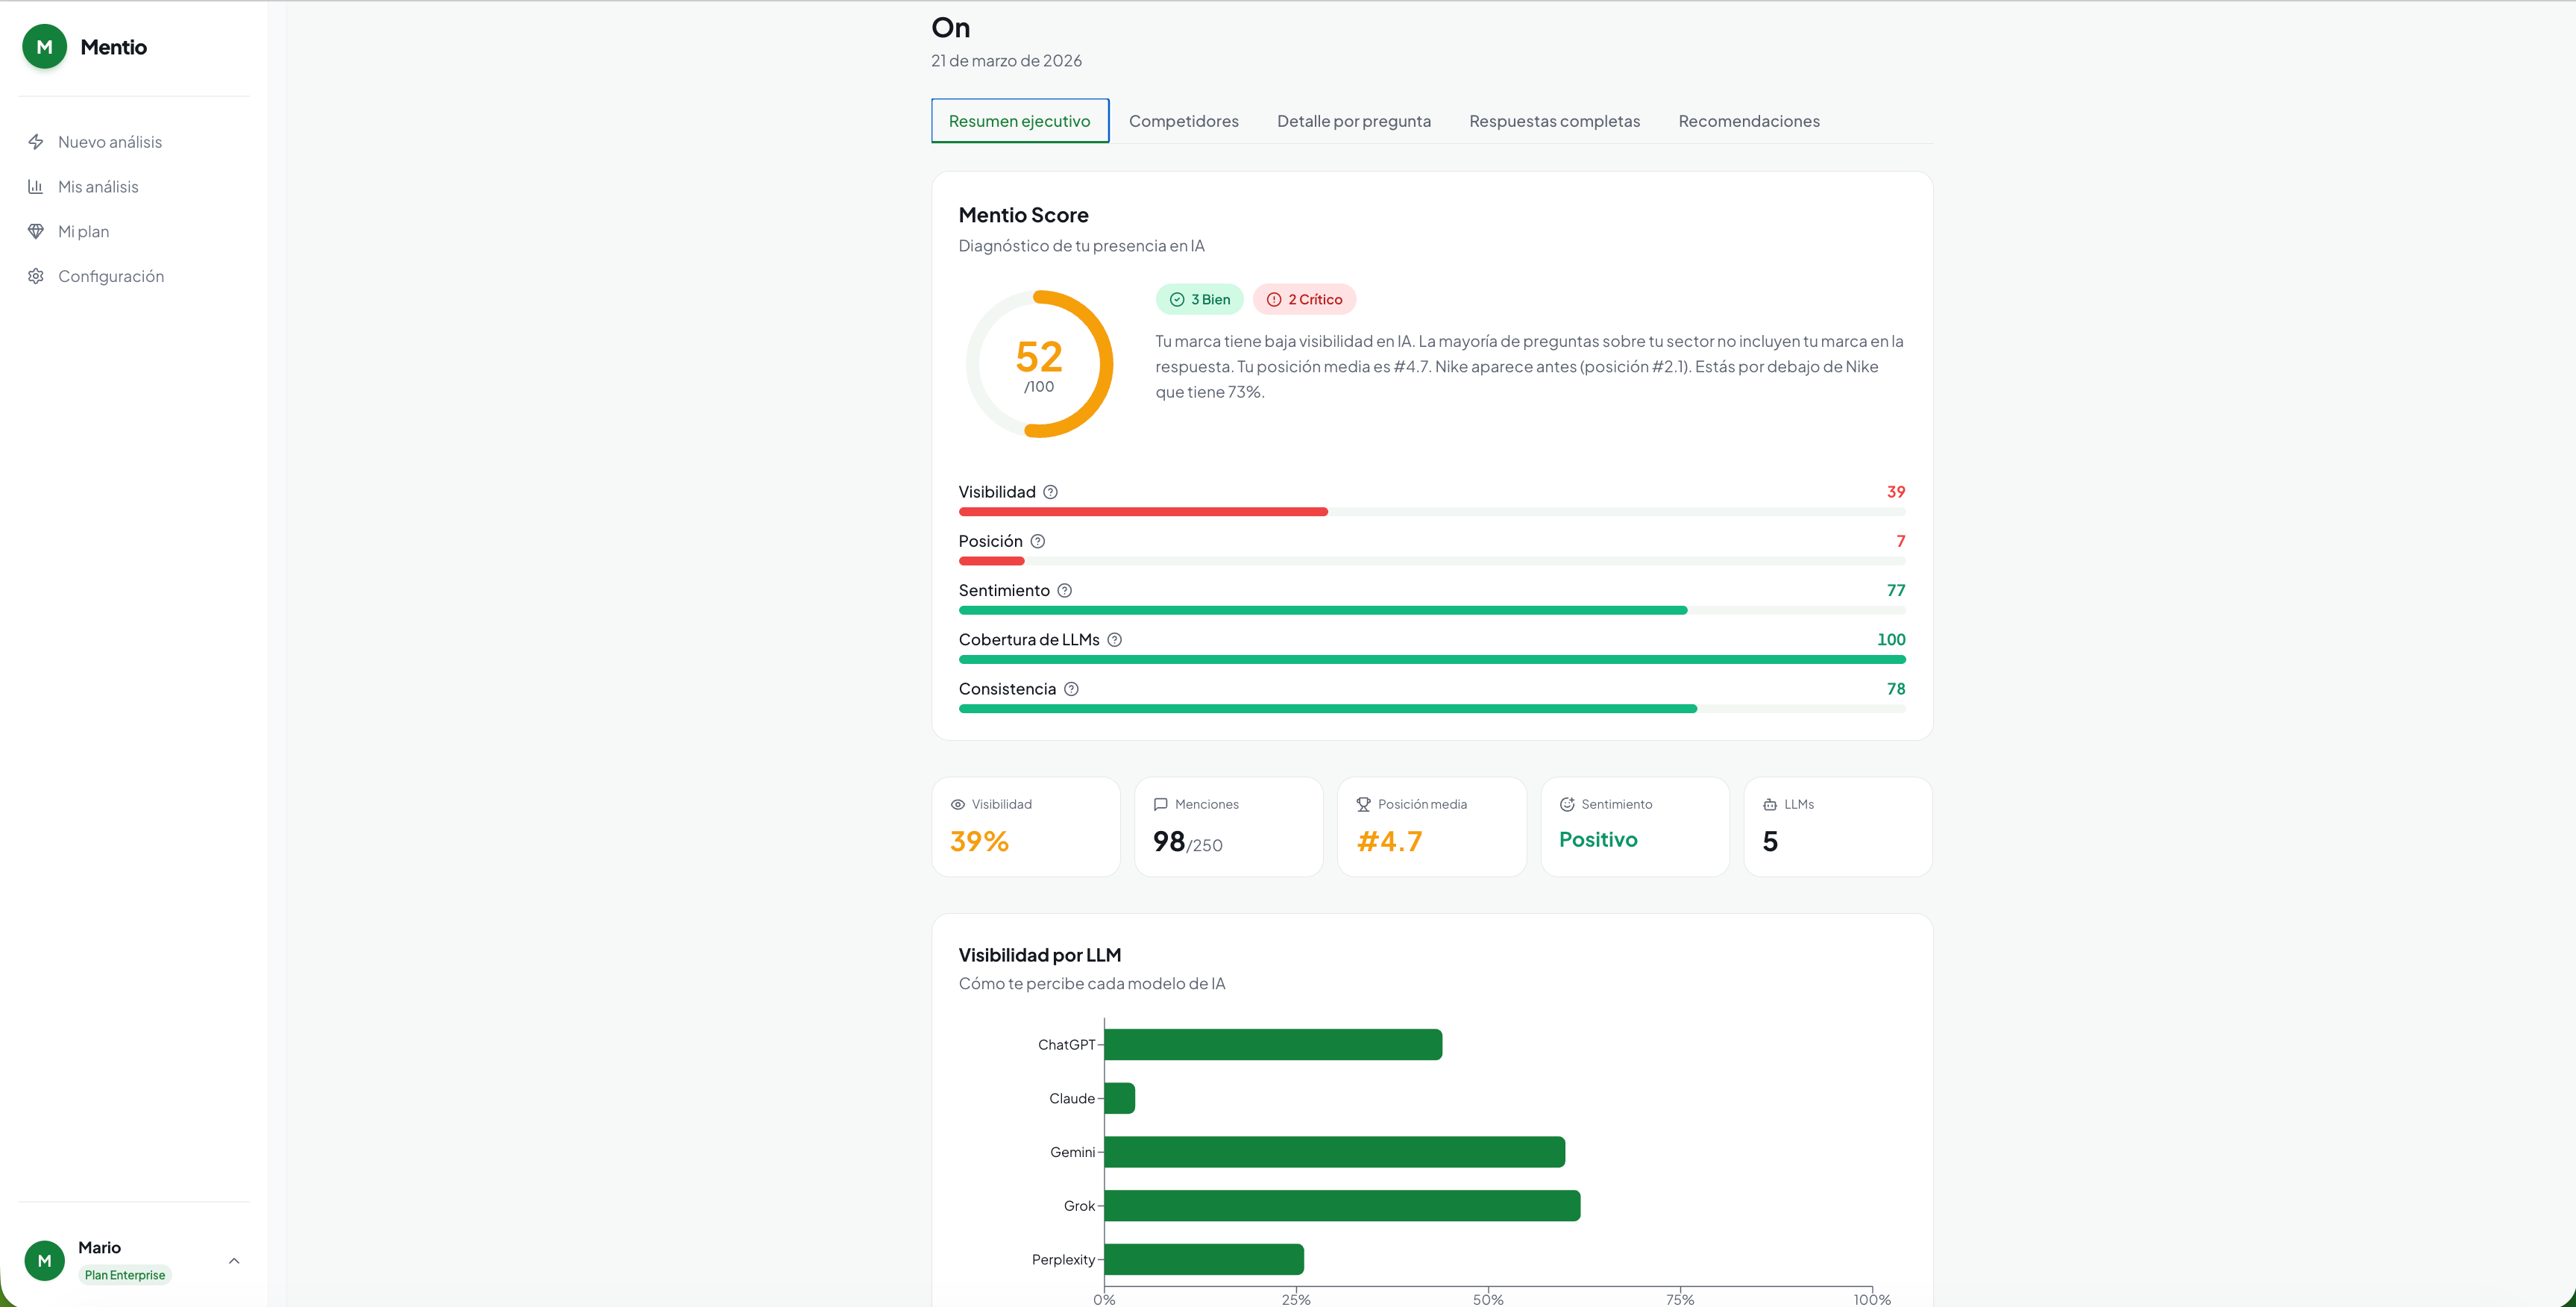The width and height of the screenshot is (2576, 1307).
Task: Click the Posición media stat card
Action: pos(1431,827)
